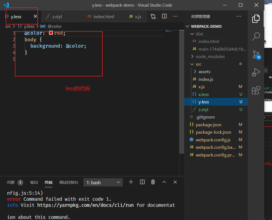Screen dimensions: 272x220
Task: Open the Extensions view icon
Action: (x=256, y=90)
